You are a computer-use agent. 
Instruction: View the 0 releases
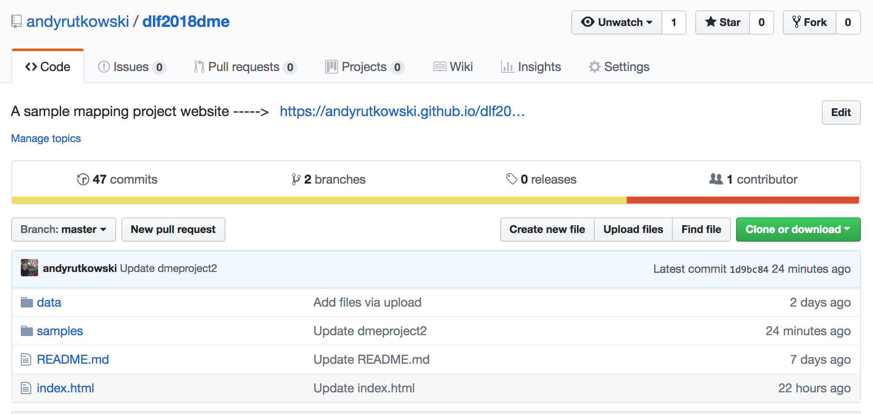click(541, 179)
